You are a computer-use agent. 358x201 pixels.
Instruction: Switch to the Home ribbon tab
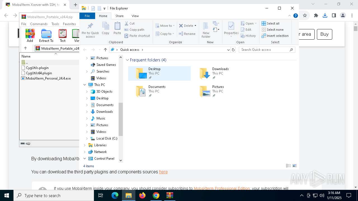pos(103,16)
